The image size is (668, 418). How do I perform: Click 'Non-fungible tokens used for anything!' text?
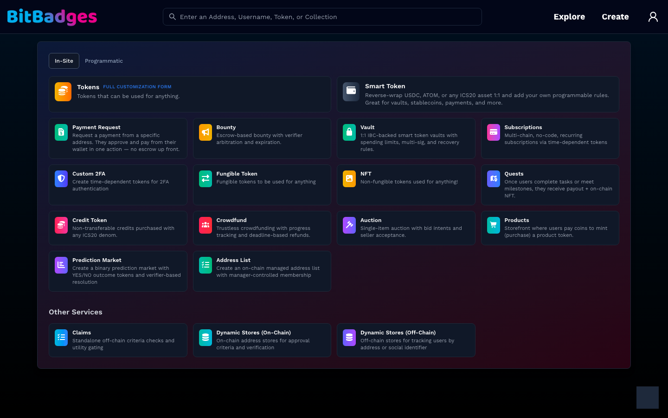tap(409, 182)
